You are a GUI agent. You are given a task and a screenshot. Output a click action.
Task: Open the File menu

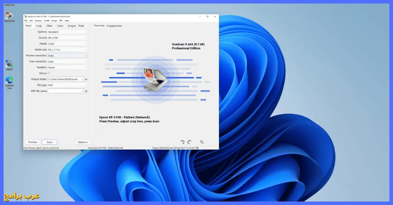pyautogui.click(x=26, y=21)
